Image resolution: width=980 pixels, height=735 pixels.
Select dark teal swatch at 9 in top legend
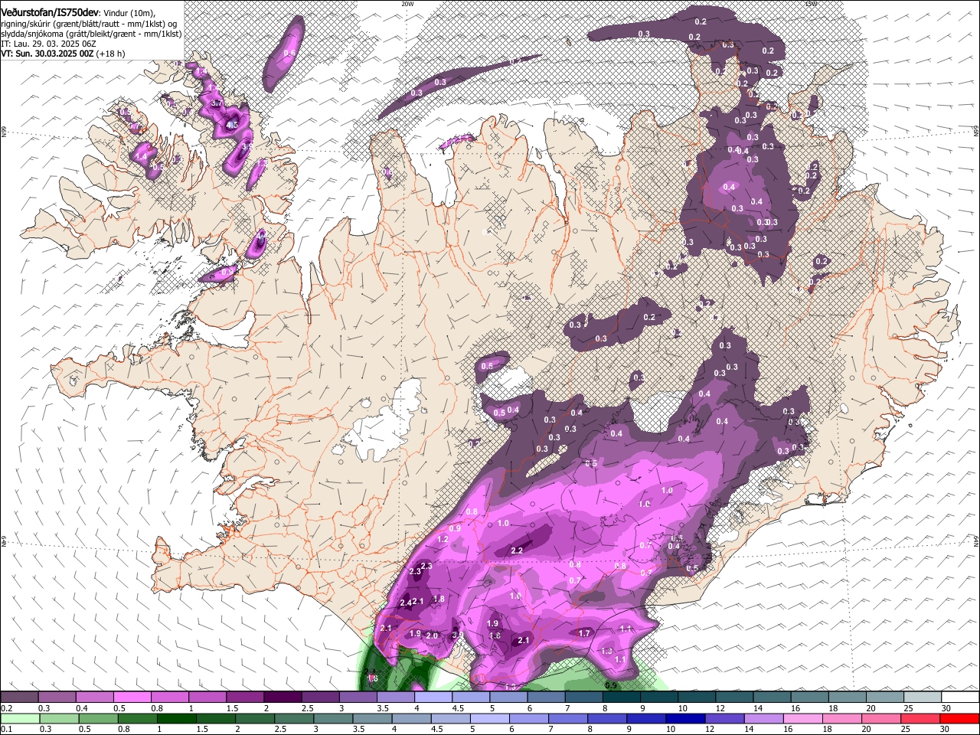coord(658,697)
